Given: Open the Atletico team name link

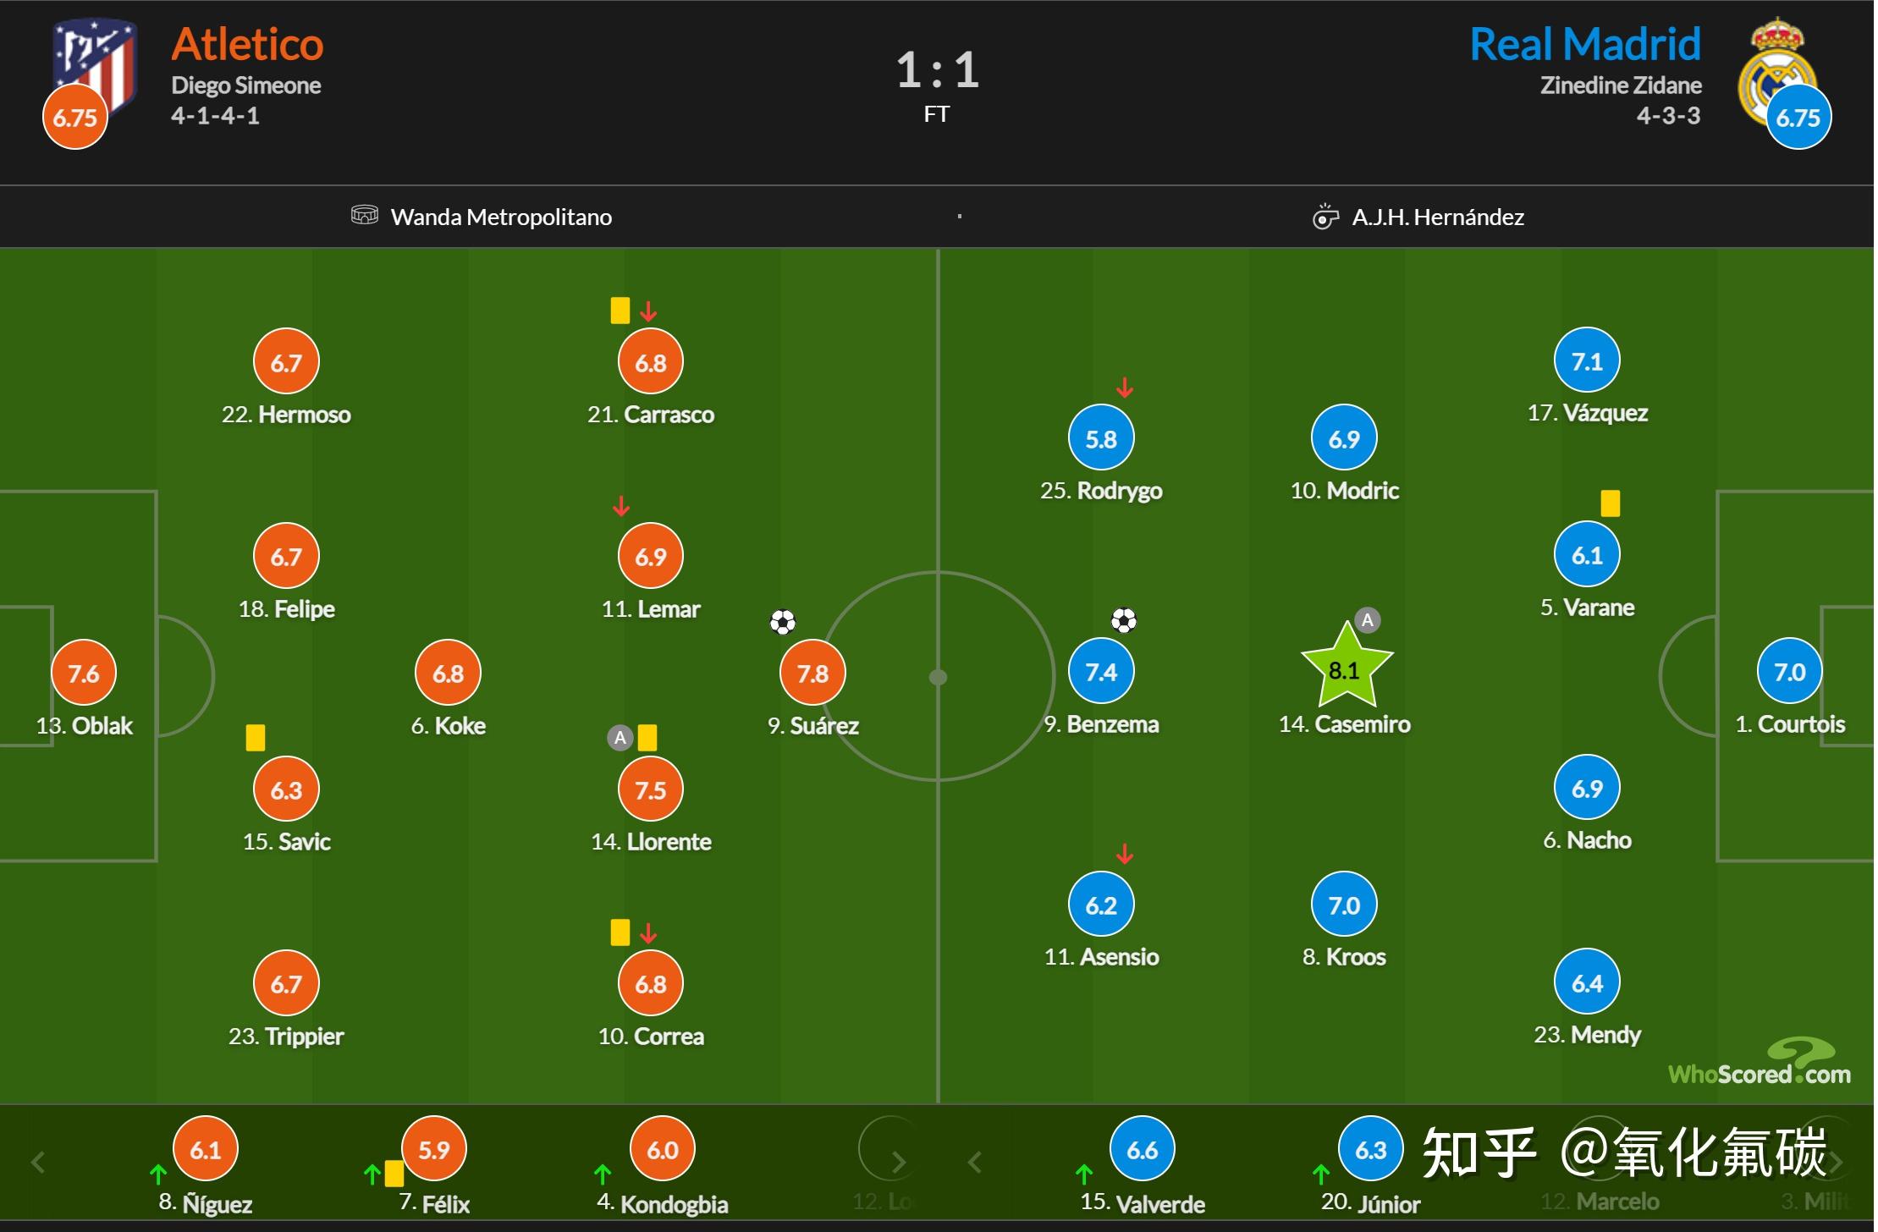Looking at the screenshot, I should point(247,44).
